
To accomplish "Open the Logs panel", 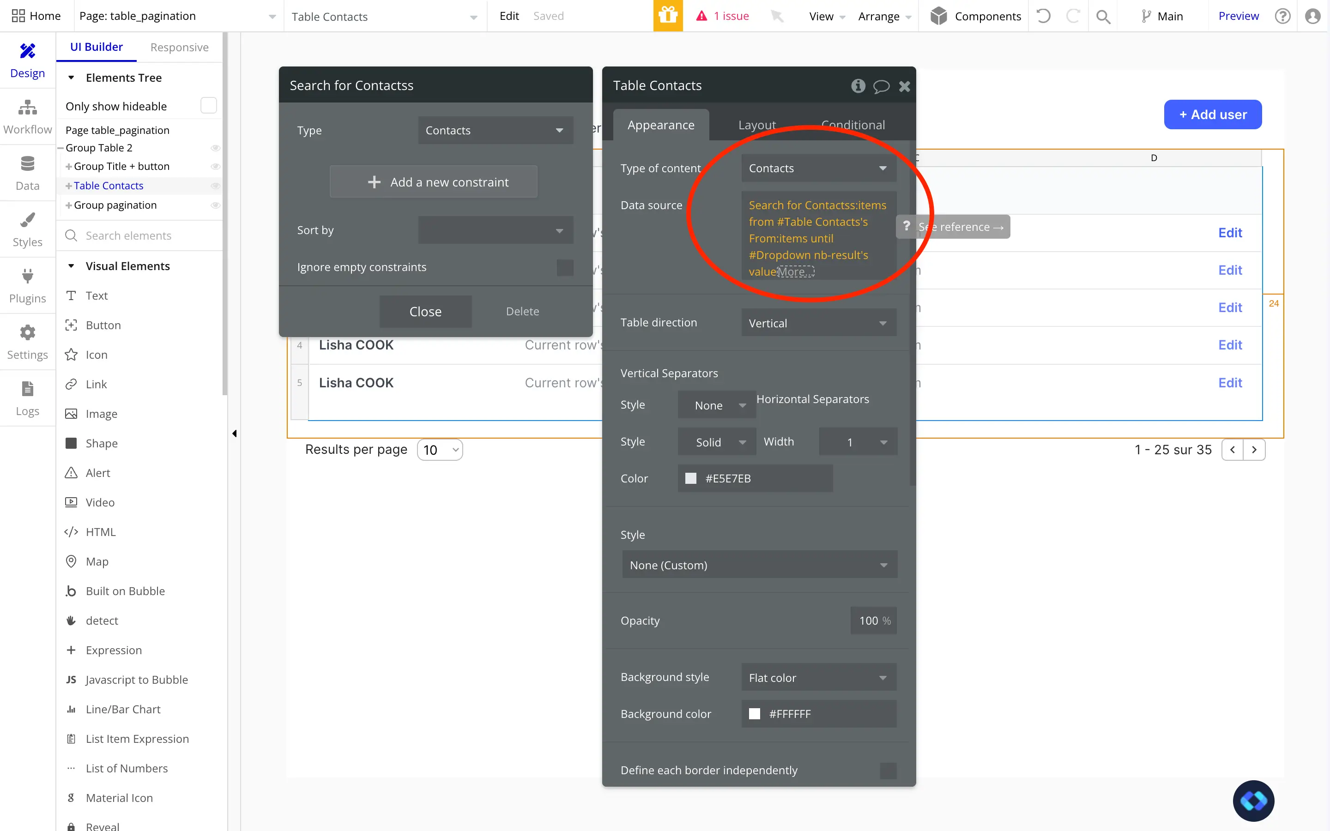I will point(28,397).
